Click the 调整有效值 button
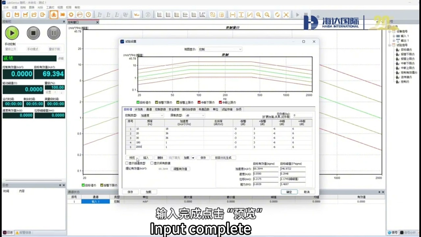The width and height of the screenshot is (421, 237). click(180, 169)
